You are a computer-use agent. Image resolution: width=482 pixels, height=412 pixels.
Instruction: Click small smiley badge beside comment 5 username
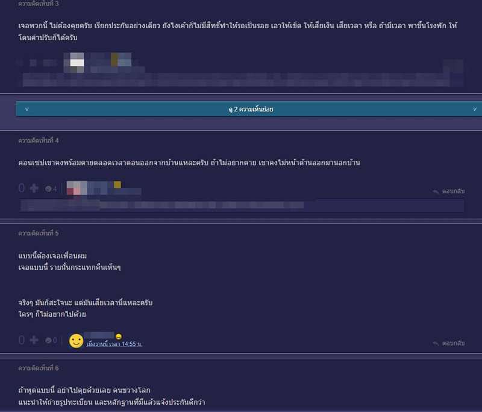119,336
